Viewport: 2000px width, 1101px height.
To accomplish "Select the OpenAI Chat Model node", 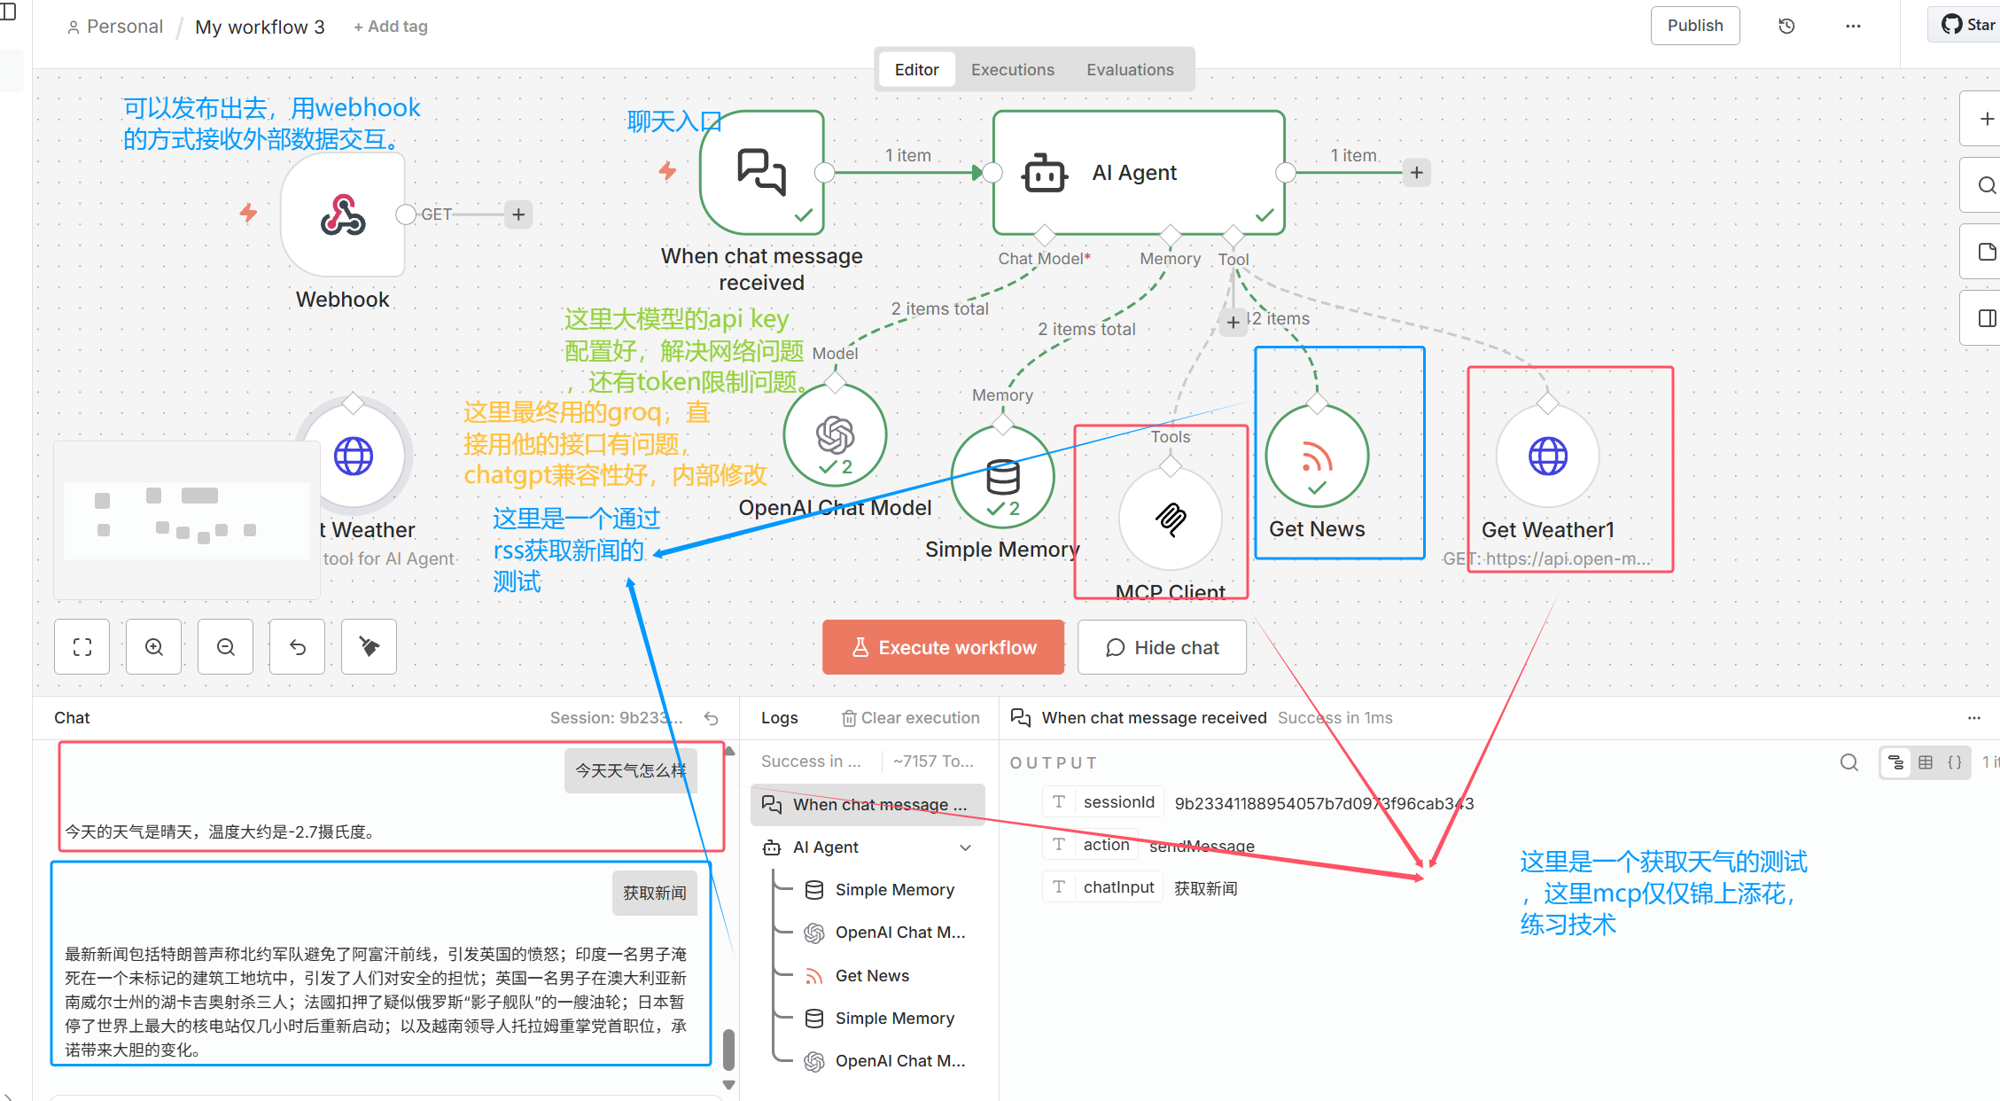I will (x=835, y=435).
